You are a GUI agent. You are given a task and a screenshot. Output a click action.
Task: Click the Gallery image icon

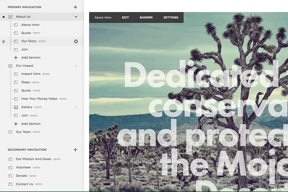tap(16, 107)
